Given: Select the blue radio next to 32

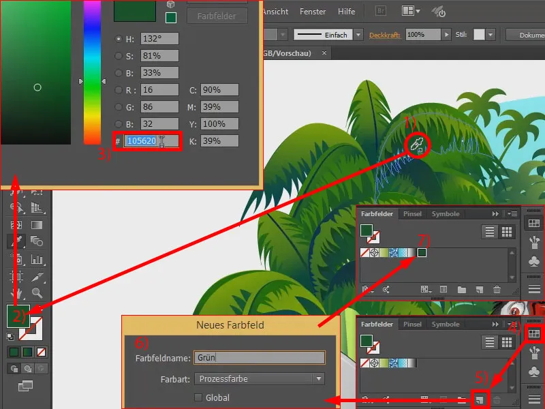Looking at the screenshot, I should (x=119, y=124).
